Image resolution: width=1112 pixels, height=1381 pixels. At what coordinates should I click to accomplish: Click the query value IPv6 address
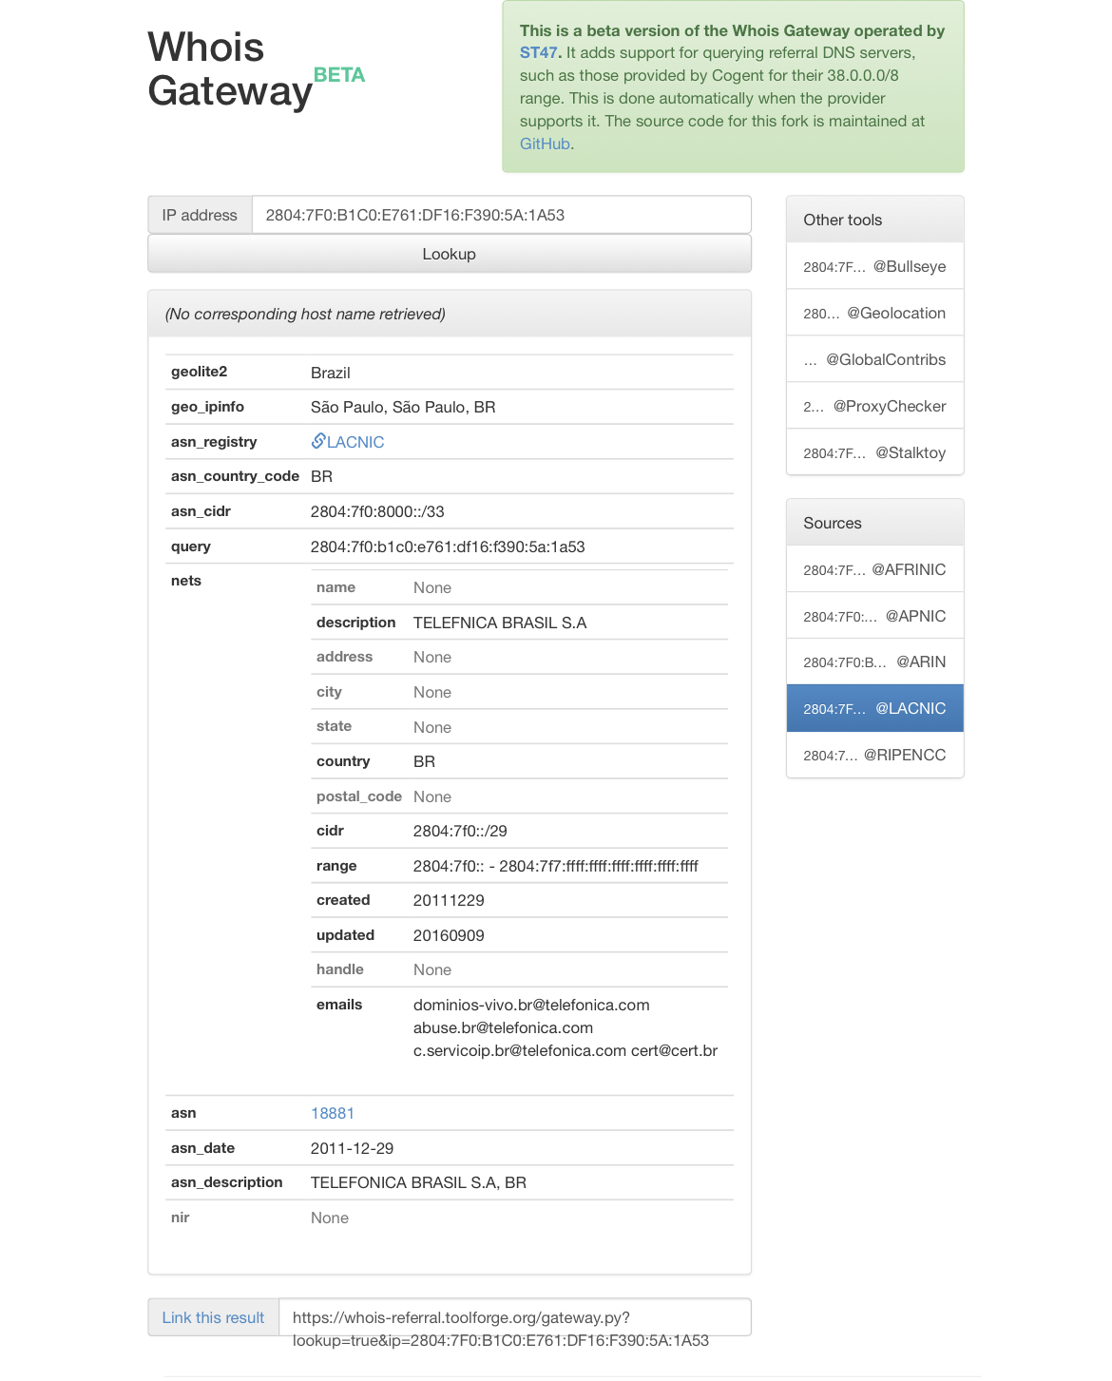click(448, 547)
